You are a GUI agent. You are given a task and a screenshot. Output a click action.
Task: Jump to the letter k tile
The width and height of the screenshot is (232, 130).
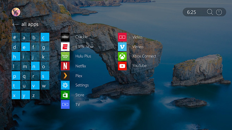point(45,56)
